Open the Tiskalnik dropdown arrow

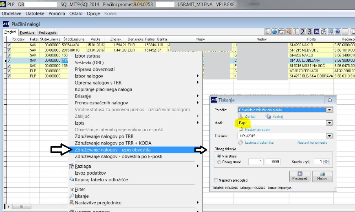coord(329,136)
